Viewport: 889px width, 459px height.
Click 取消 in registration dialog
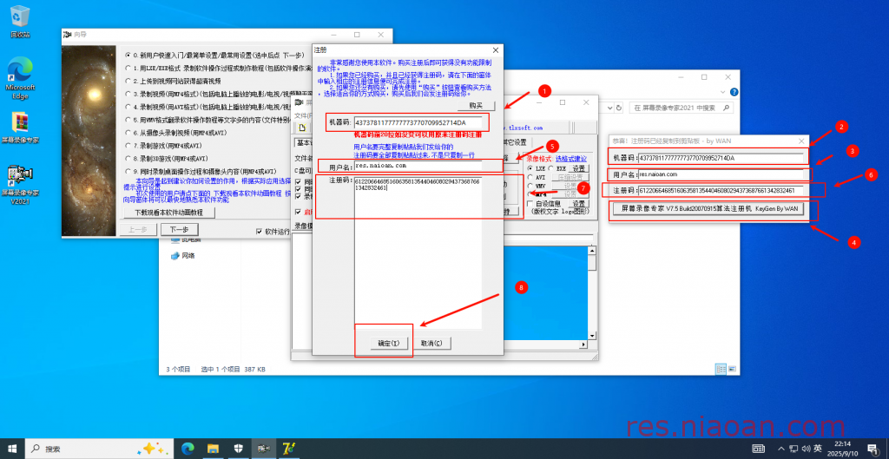click(431, 344)
